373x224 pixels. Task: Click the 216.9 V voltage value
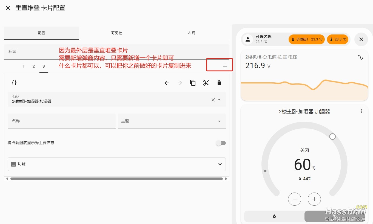pyautogui.click(x=258, y=66)
